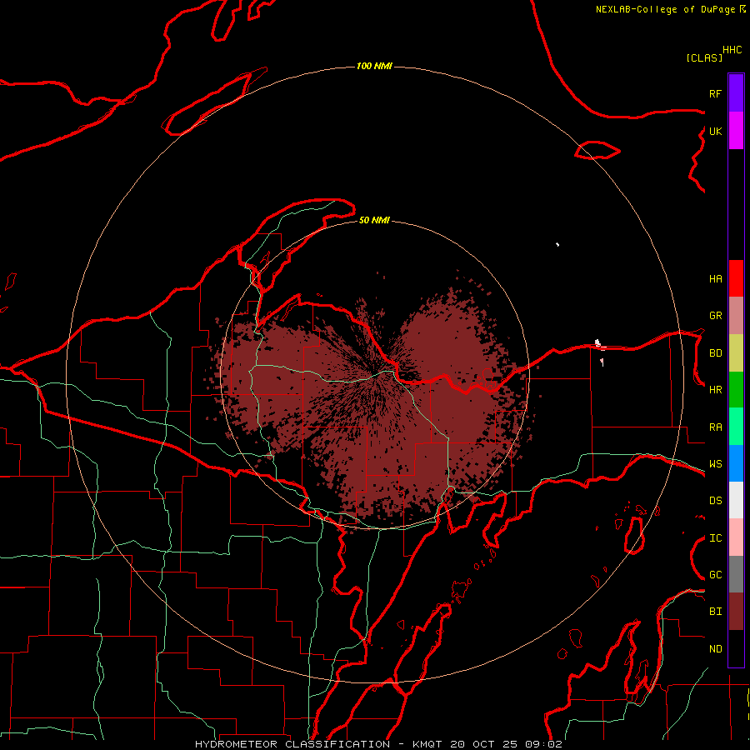Click the RF purple legend swatch
750x750 pixels.
coord(736,93)
